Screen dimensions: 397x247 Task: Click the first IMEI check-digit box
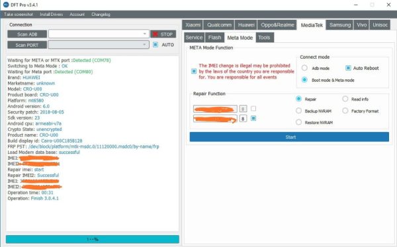(x=243, y=109)
